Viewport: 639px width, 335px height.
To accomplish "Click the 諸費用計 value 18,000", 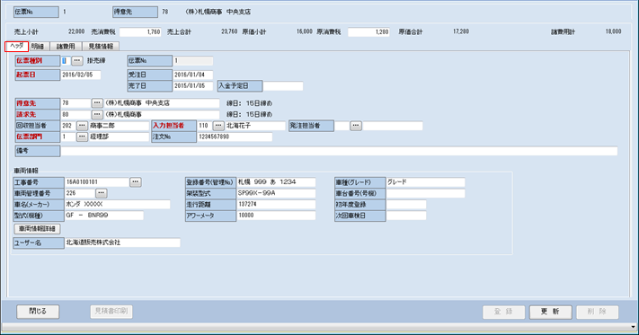I will pyautogui.click(x=613, y=31).
